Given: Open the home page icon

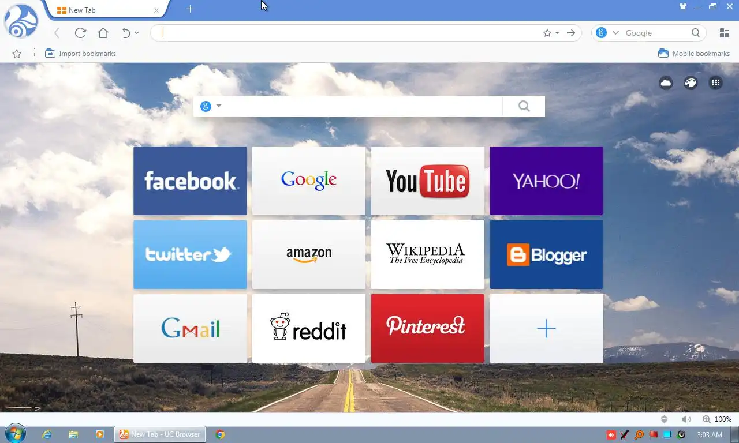Looking at the screenshot, I should pyautogui.click(x=103, y=33).
